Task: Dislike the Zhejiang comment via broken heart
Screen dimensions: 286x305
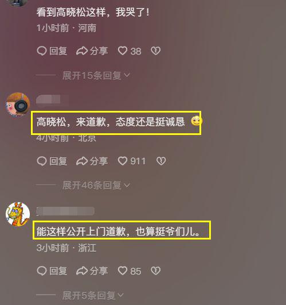Action: coord(156,271)
